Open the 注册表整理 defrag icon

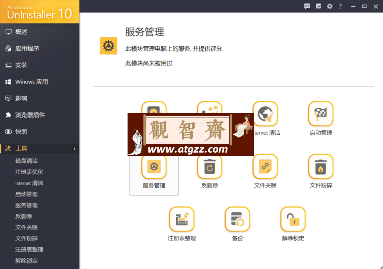pos(182,219)
